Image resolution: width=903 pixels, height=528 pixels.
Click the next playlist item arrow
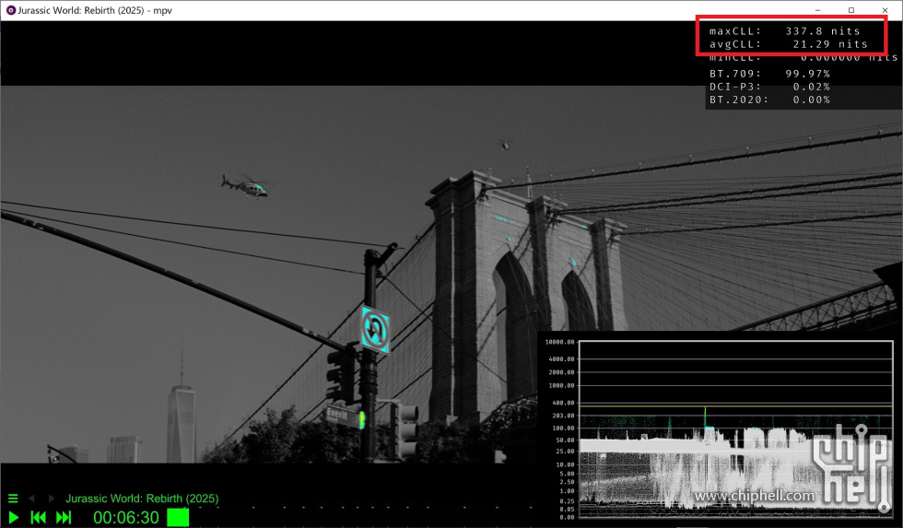coord(52,499)
